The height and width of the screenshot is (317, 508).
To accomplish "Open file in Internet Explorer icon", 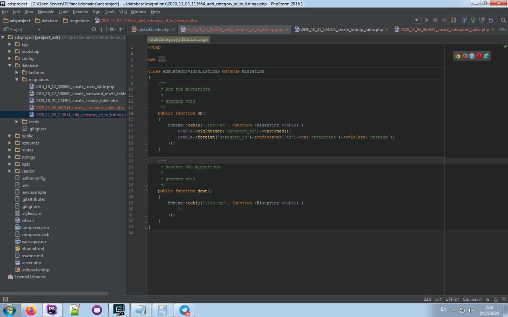I will [x=486, y=56].
